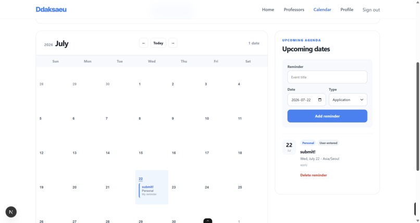Select calendar day 17
The image size is (420, 223).
pos(207,153)
